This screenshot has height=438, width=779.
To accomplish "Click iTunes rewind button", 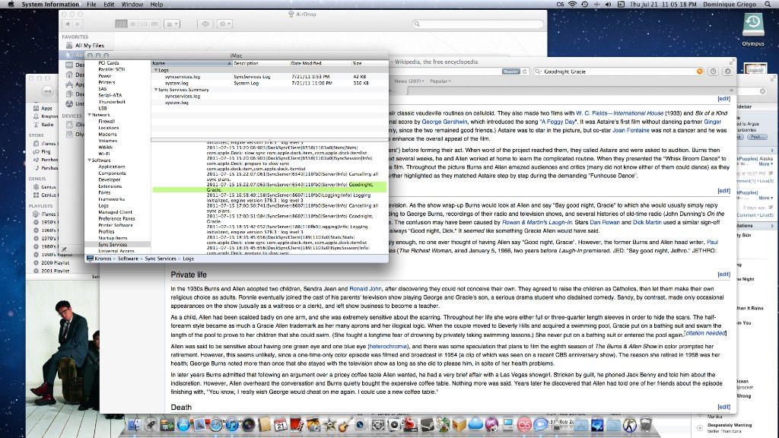I will pyautogui.click(x=47, y=91).
